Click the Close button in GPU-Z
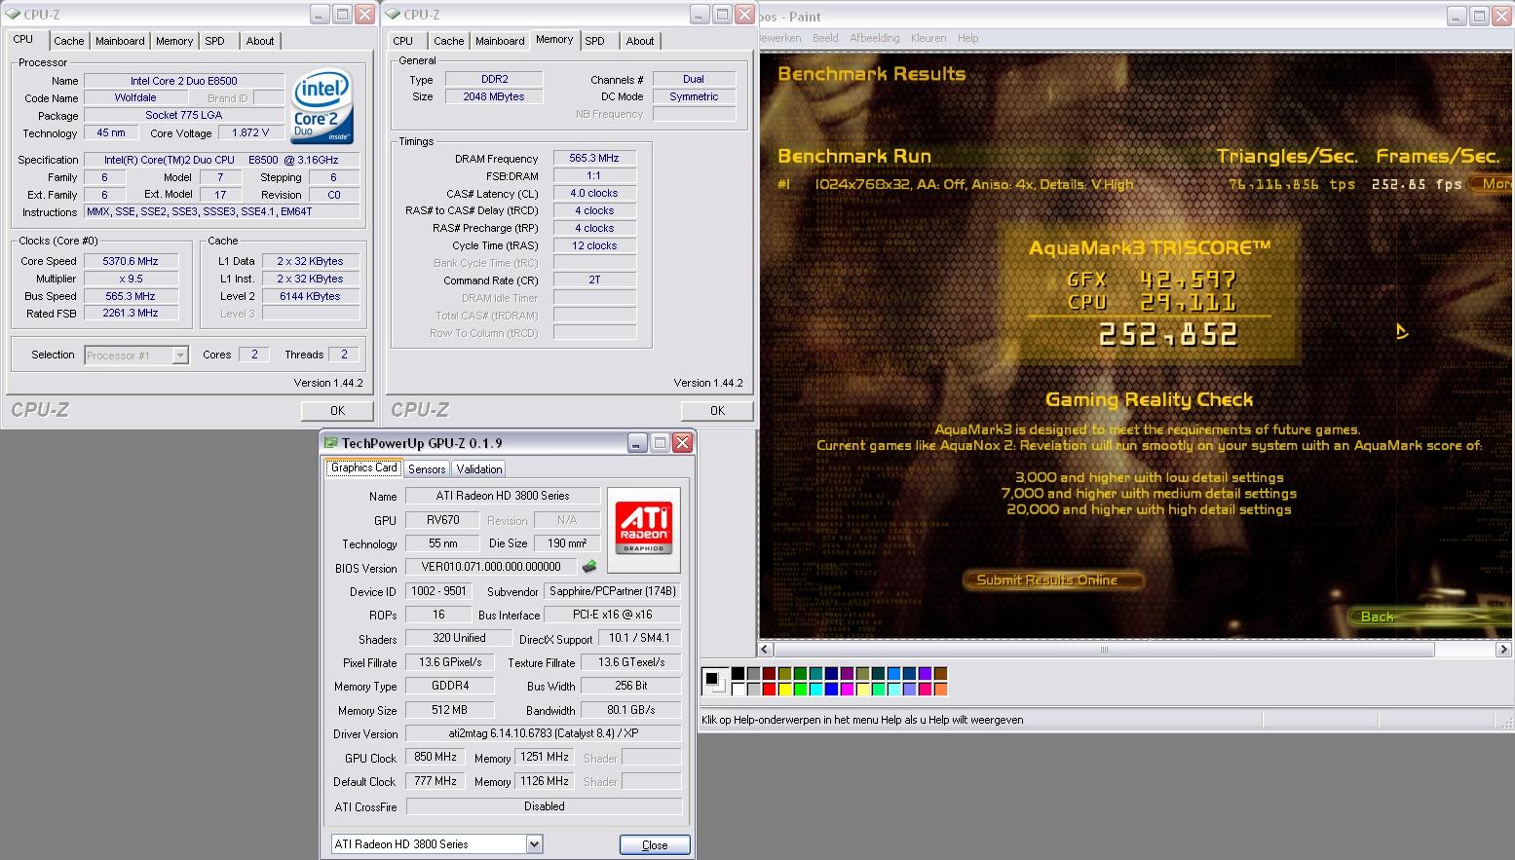This screenshot has height=860, width=1515. click(x=655, y=844)
